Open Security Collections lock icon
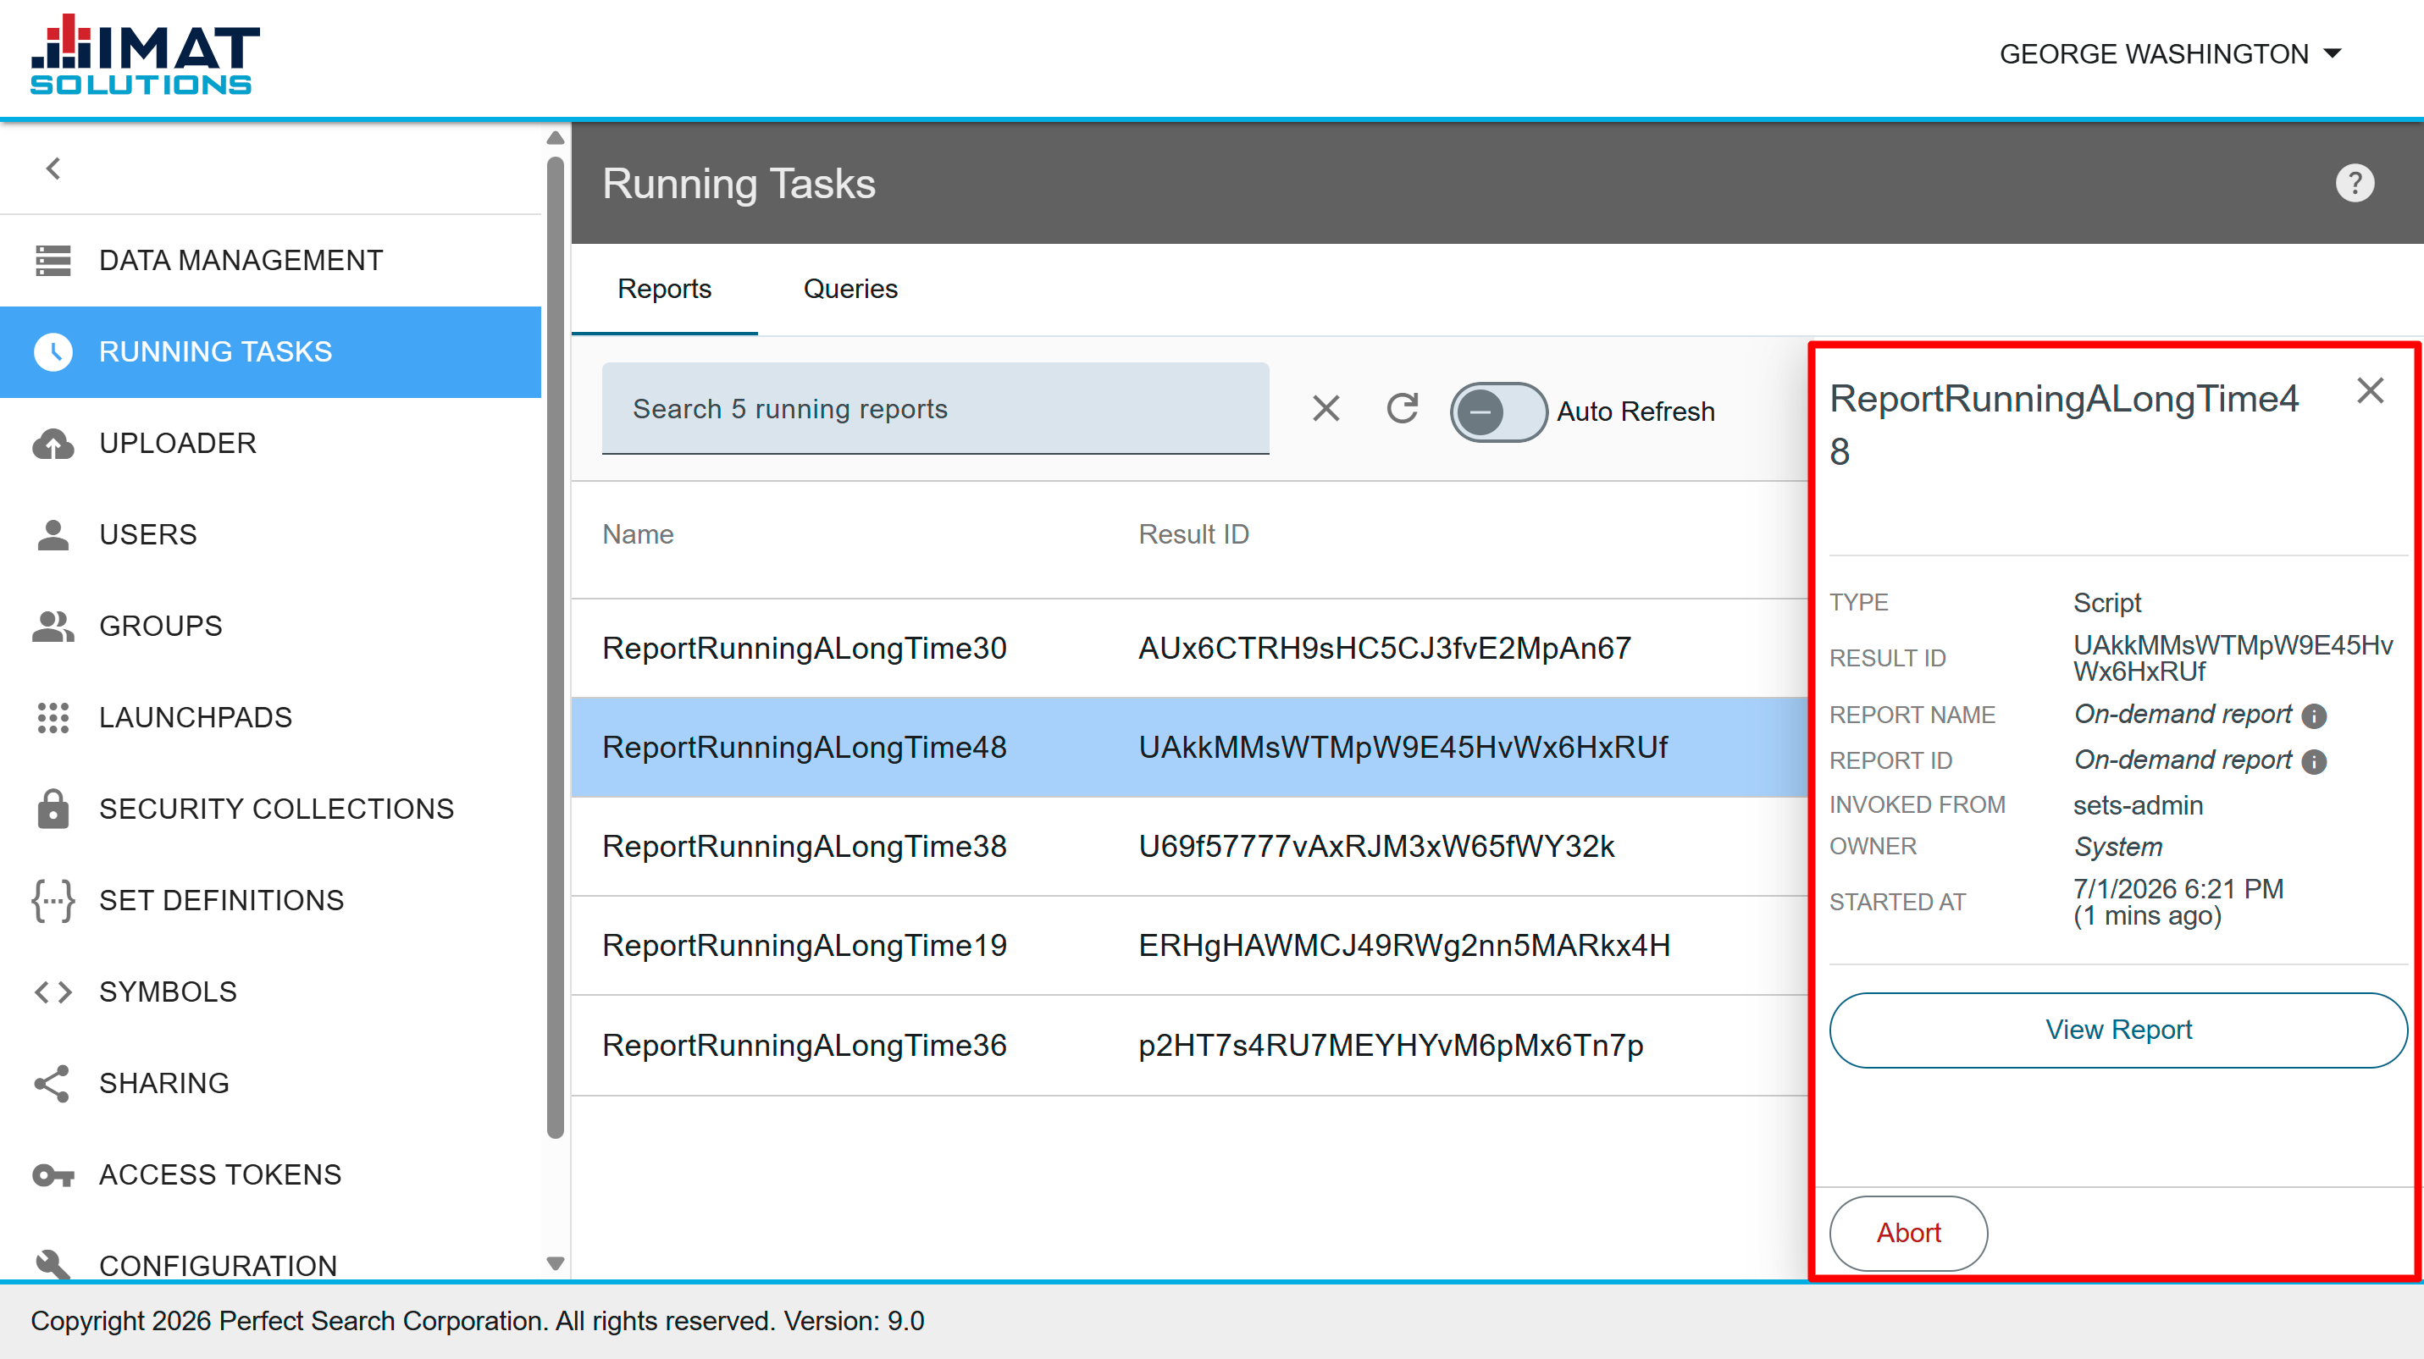The image size is (2424, 1359). point(53,809)
